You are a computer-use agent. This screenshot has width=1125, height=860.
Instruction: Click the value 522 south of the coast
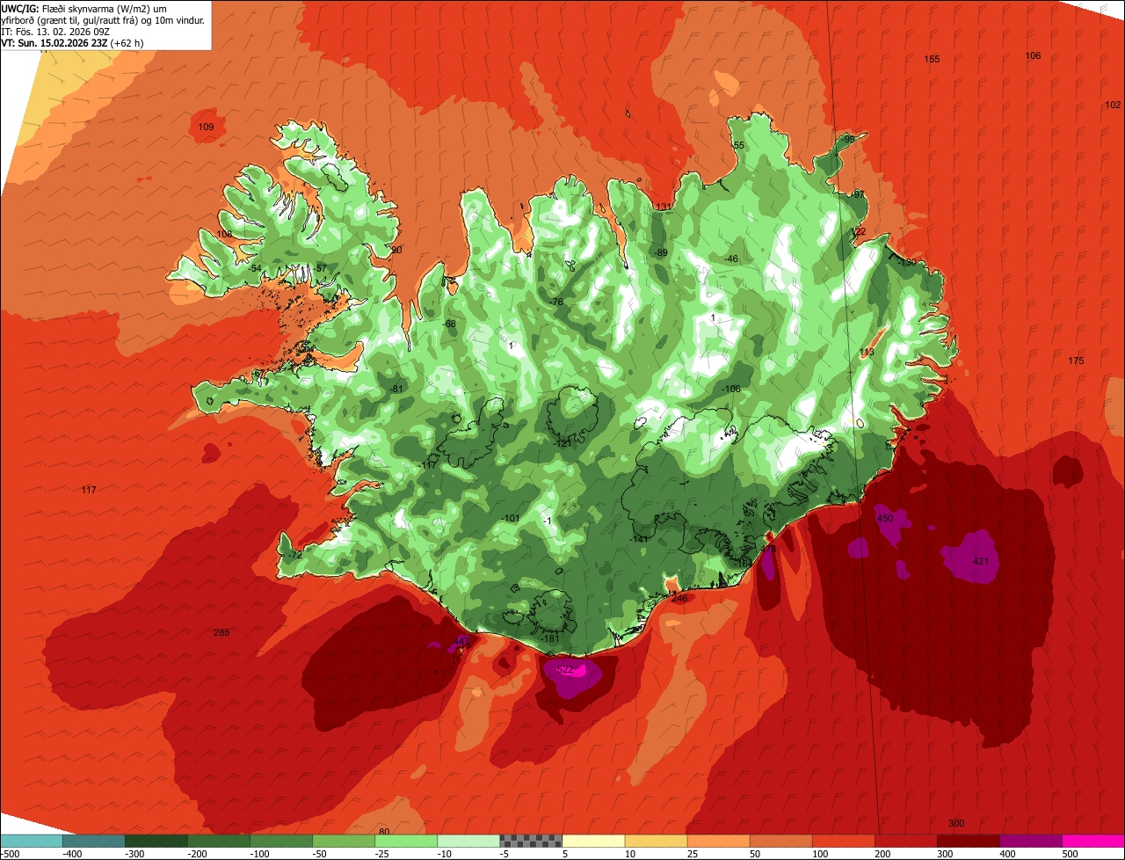click(x=566, y=670)
